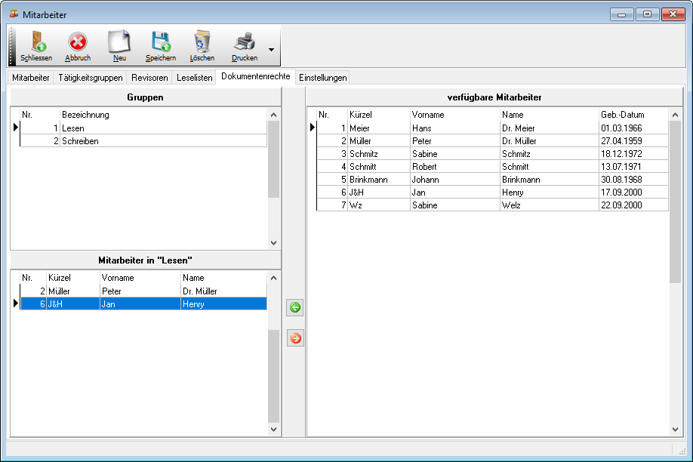Click green left arrow to add employee
The height and width of the screenshot is (462, 693).
295,308
